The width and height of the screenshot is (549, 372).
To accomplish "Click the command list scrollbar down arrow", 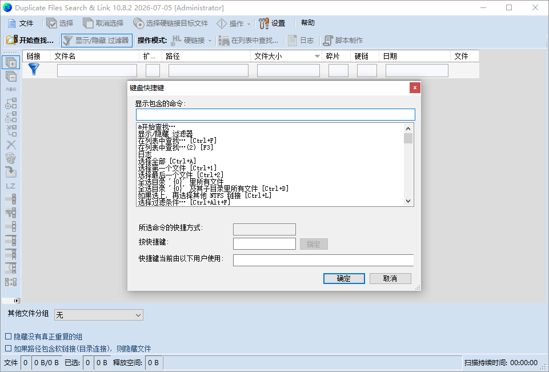I will click(408, 201).
